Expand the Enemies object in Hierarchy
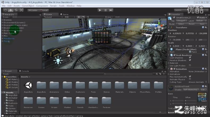Screen dimensions: 210x117 (2, 20)
